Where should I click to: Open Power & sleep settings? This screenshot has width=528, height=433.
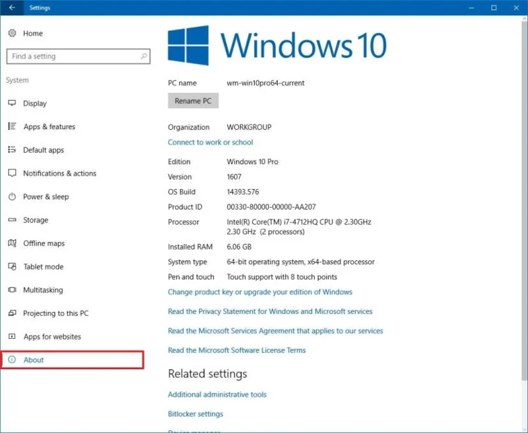pos(46,196)
